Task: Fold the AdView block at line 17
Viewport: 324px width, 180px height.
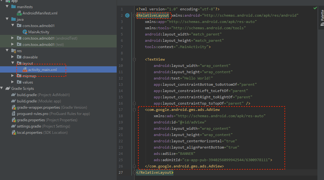Action: (x=134, y=110)
